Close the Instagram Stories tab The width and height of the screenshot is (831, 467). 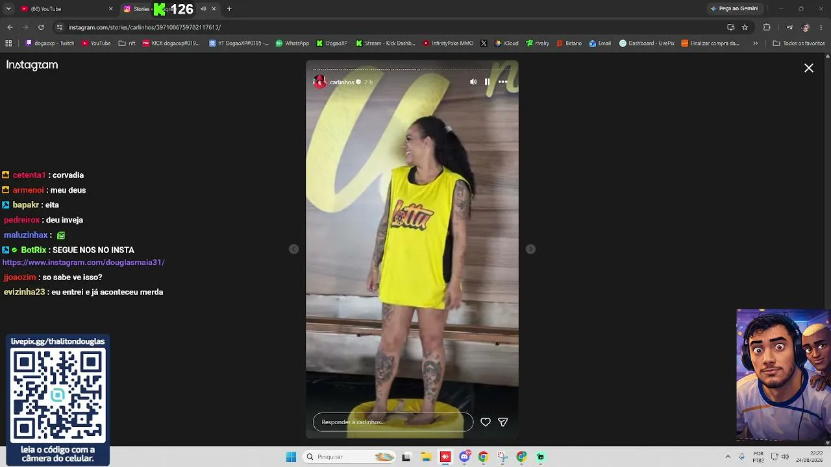tap(214, 9)
